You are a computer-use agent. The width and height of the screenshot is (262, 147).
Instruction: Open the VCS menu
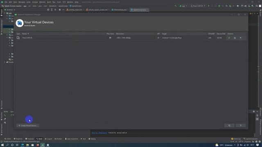64,2
